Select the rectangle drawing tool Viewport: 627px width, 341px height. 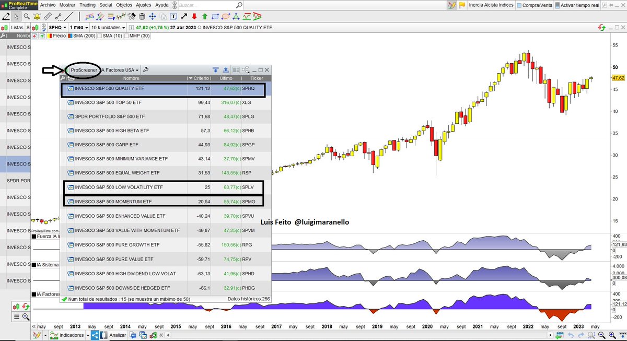coord(215,17)
